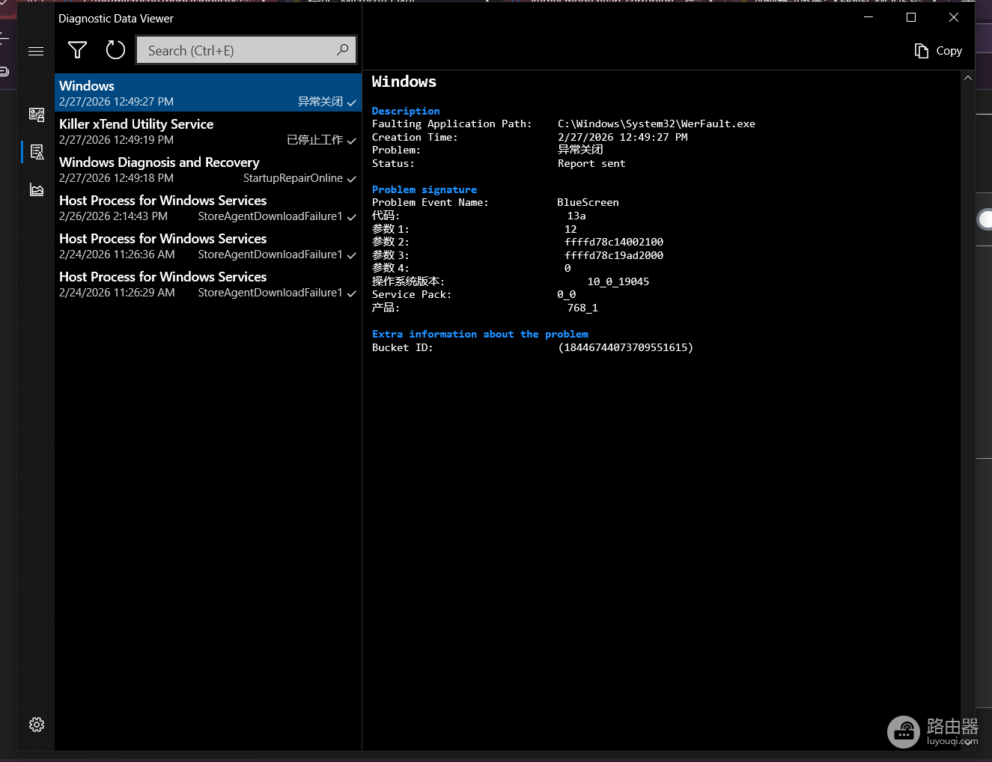Select Host Process report from 2/24/2026 11:26:36 AM

tap(208, 246)
